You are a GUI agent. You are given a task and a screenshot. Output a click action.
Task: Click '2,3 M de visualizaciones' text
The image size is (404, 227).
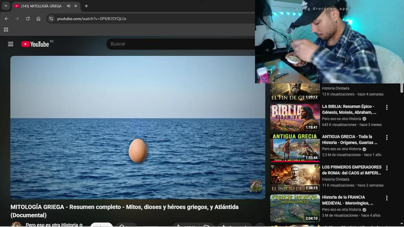click(x=341, y=155)
